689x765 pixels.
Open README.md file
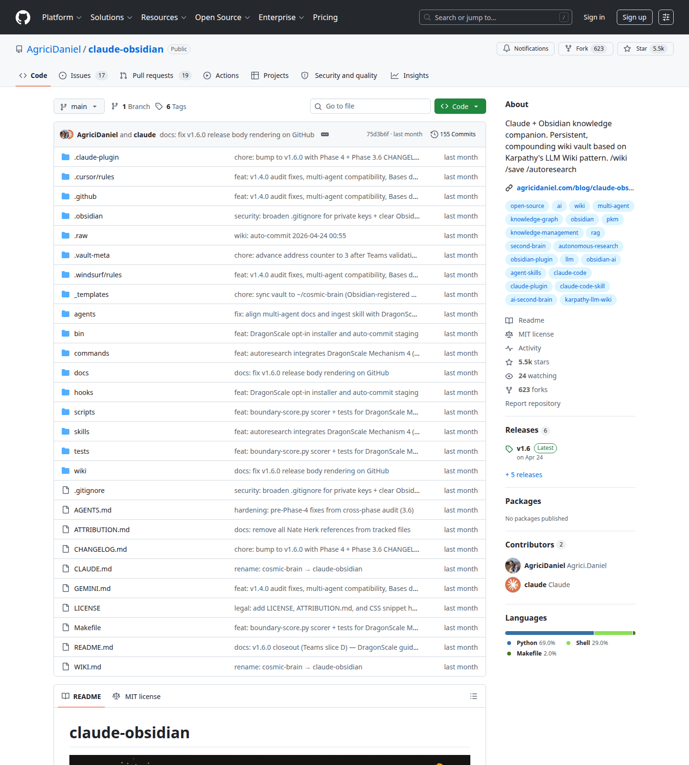tap(94, 647)
